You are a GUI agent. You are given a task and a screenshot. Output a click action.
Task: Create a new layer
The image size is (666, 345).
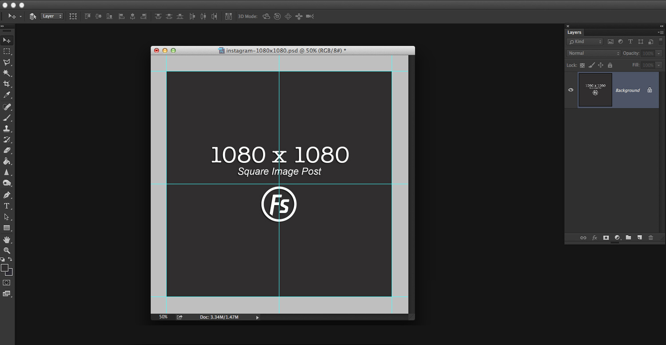pyautogui.click(x=639, y=238)
